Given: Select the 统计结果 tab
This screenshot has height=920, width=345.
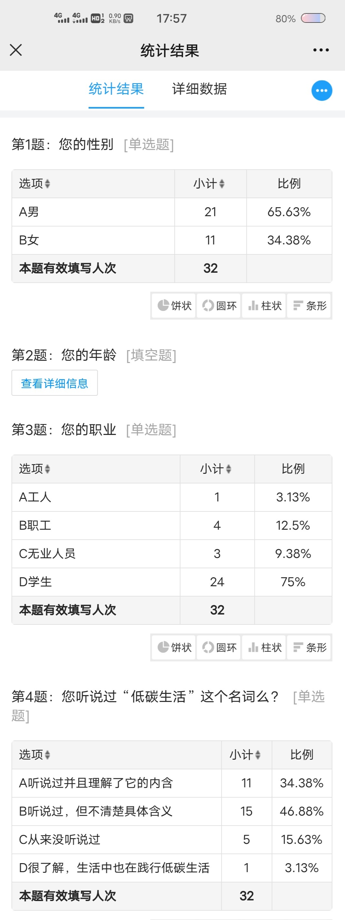Looking at the screenshot, I should [116, 89].
